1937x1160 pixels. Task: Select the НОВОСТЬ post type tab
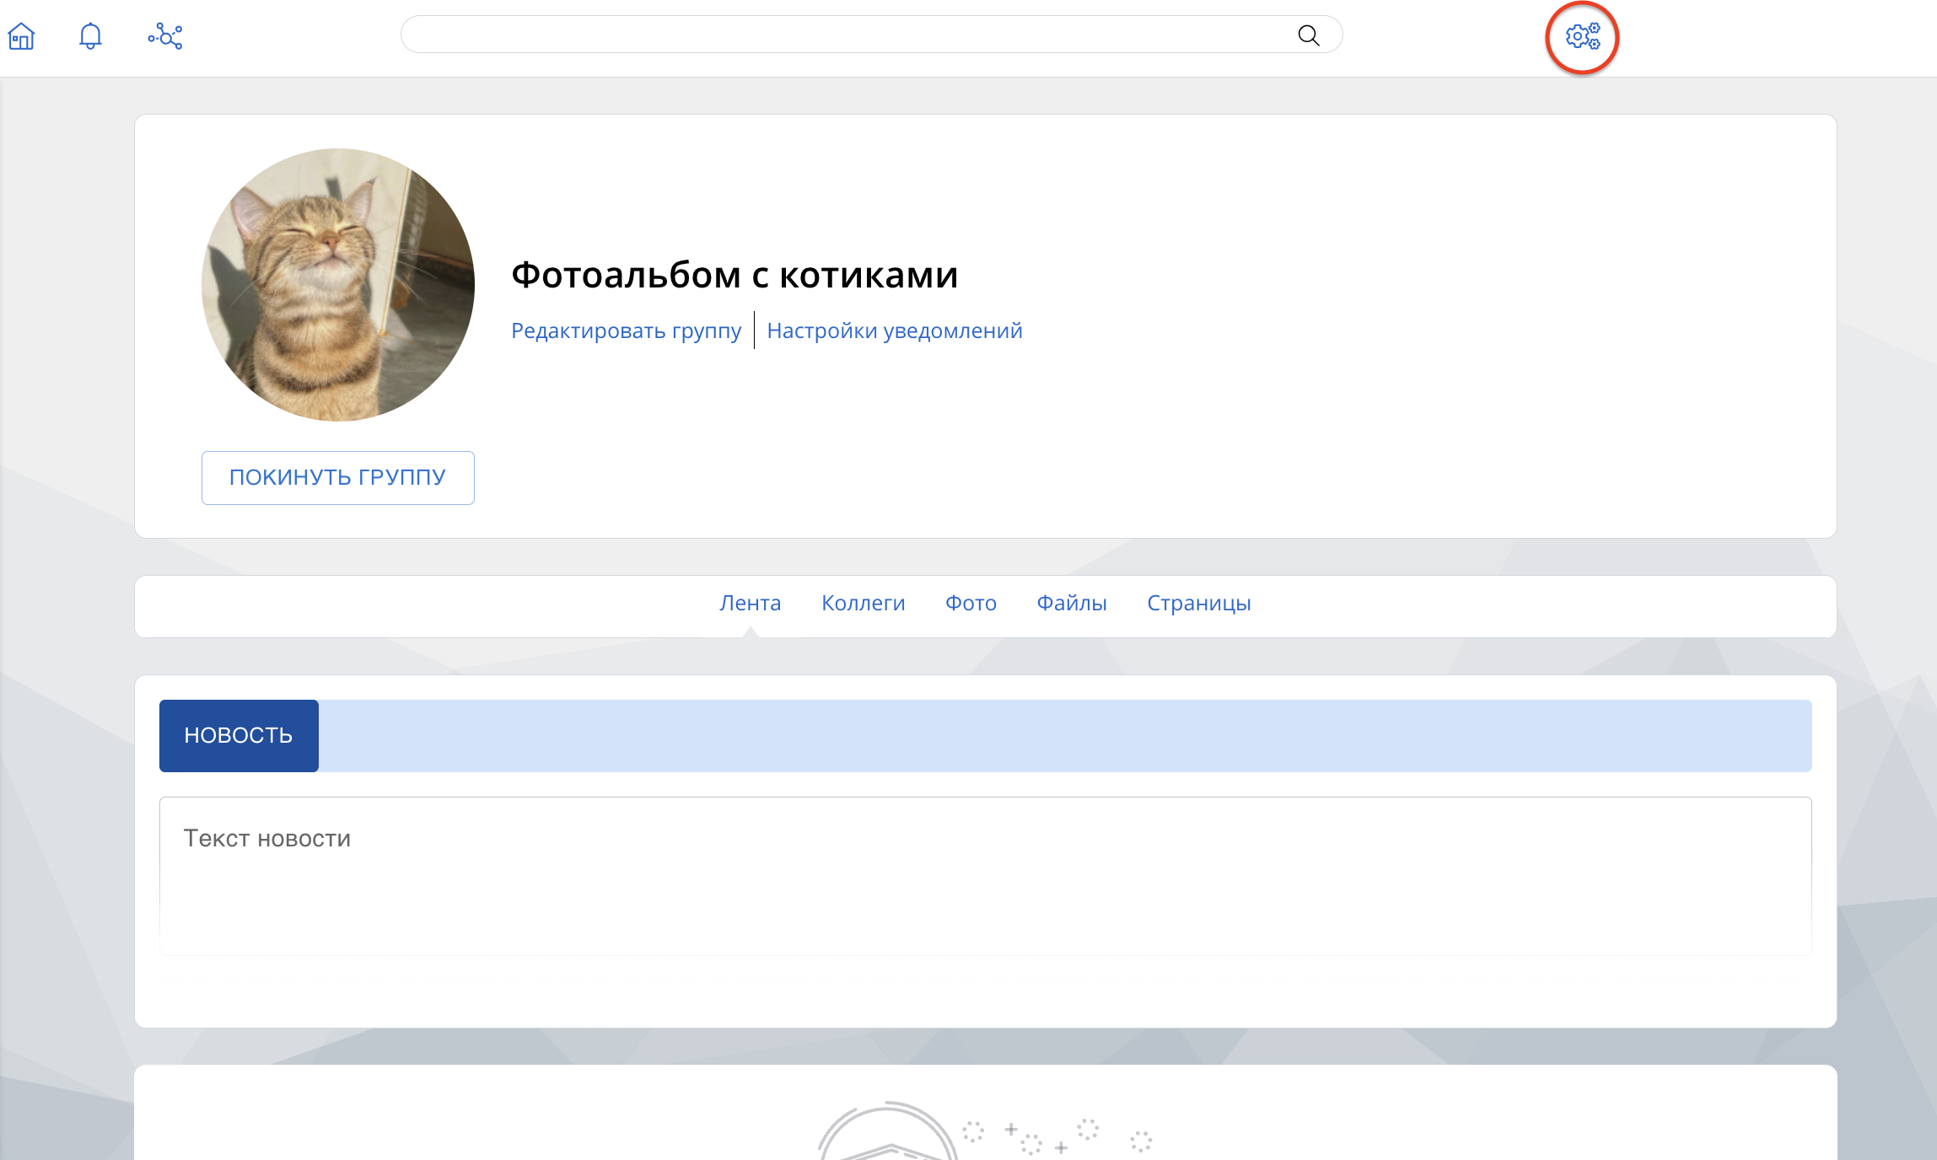point(239,736)
